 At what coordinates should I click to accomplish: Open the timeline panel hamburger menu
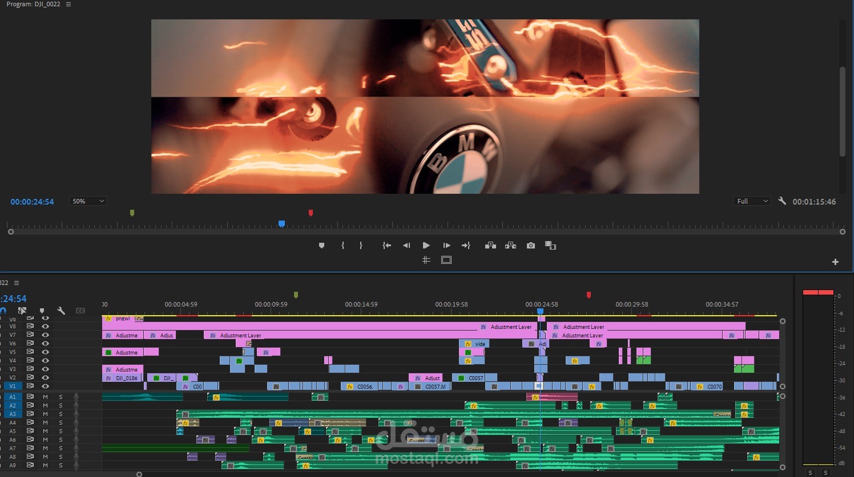tap(17, 283)
